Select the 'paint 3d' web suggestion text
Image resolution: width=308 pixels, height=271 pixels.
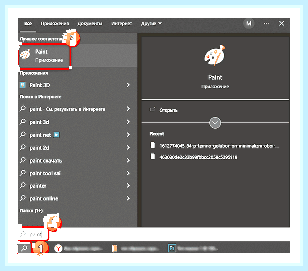[x=39, y=122]
